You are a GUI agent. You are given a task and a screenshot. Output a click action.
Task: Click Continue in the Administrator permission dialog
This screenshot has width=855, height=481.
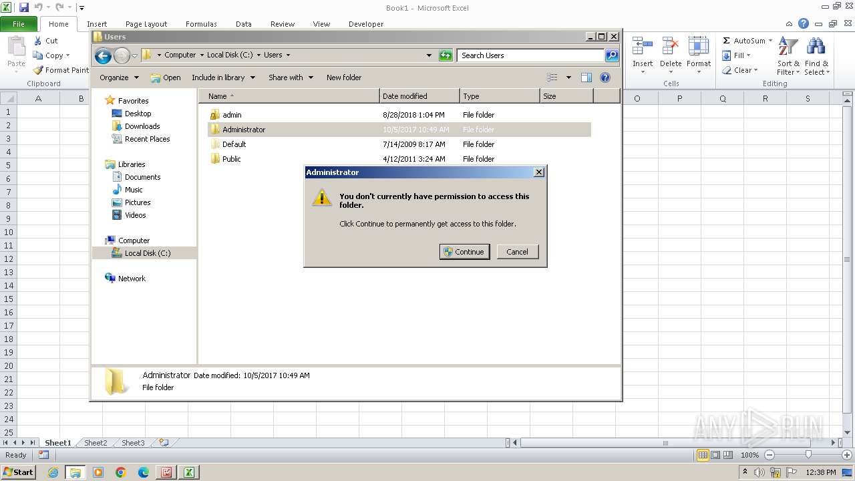coord(465,252)
